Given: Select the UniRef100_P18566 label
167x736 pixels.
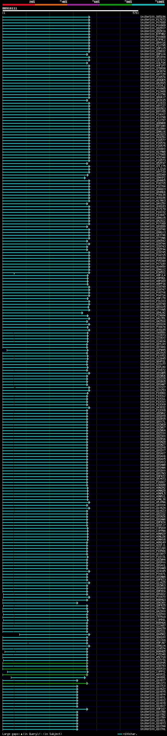Looking at the screenshot, I should [153, 551].
